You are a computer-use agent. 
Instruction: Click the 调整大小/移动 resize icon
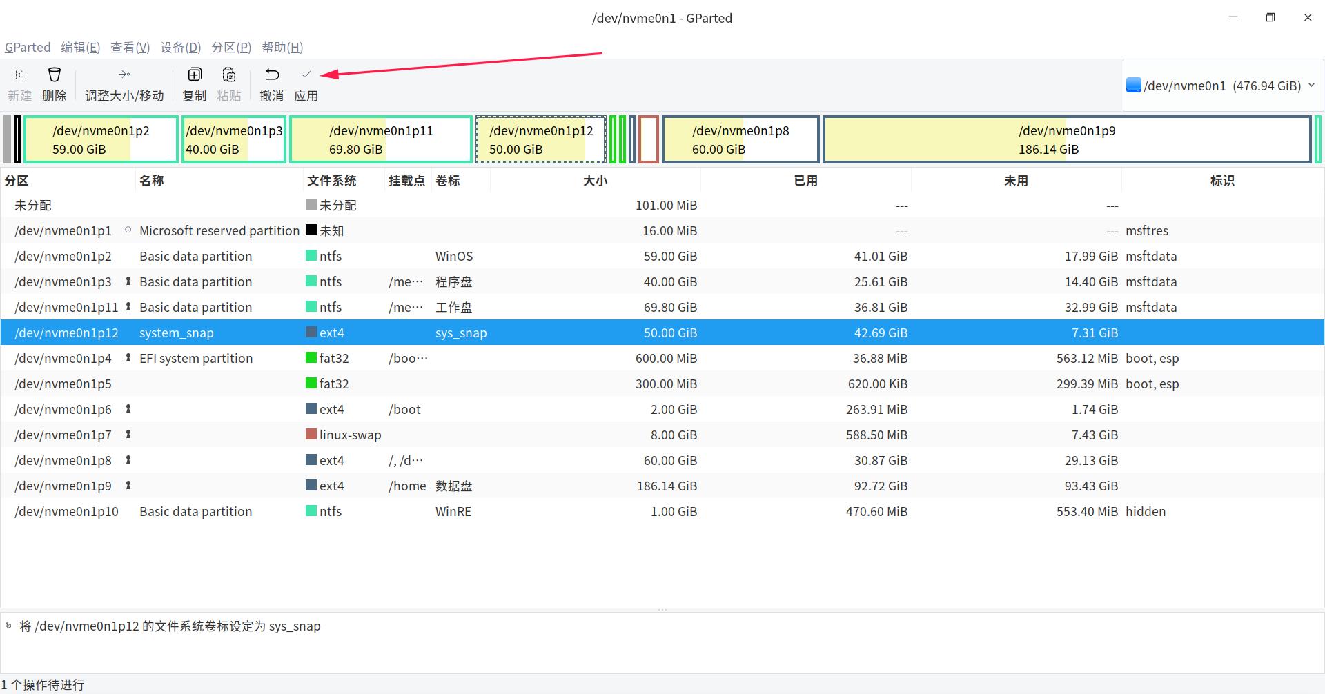[124, 83]
